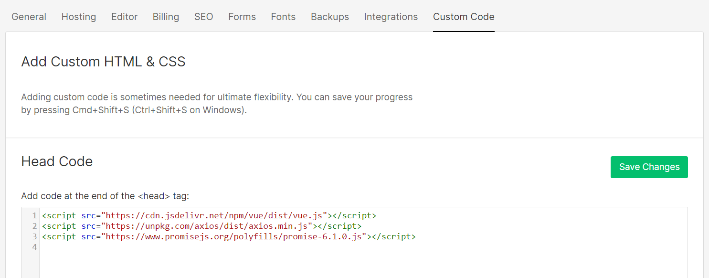This screenshot has width=709, height=278.
Task: Open the Hosting tab
Action: pyautogui.click(x=78, y=16)
